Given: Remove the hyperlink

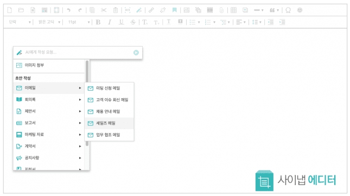Looking at the screenshot, I should 163,10.
